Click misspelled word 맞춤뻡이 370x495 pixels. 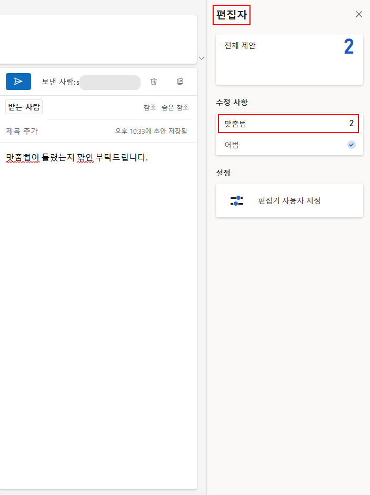click(x=23, y=157)
